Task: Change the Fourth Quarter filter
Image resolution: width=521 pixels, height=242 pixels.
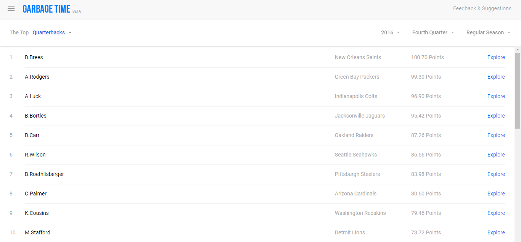Action: 433,32
